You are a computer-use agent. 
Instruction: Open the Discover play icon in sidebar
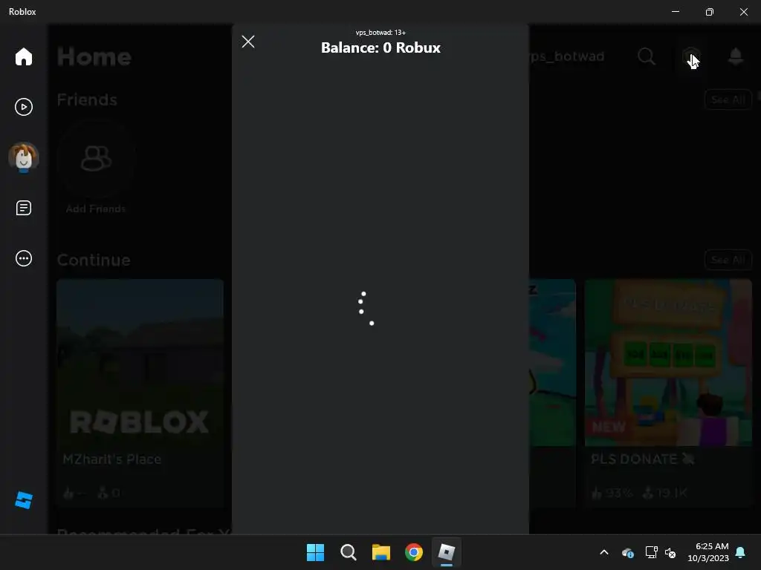coord(23,107)
